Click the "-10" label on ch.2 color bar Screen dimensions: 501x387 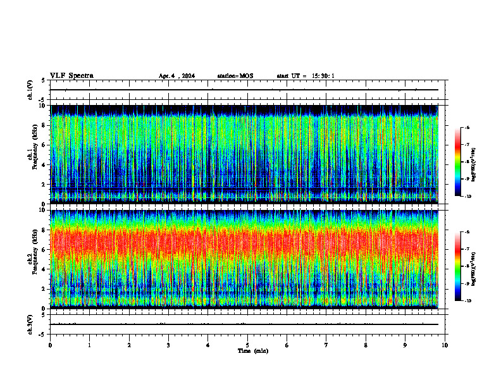click(x=467, y=301)
